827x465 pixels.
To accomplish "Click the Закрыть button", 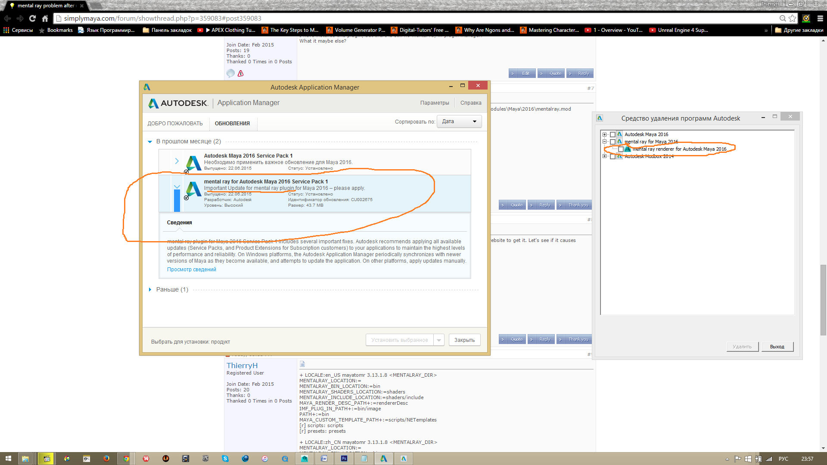I will [464, 340].
